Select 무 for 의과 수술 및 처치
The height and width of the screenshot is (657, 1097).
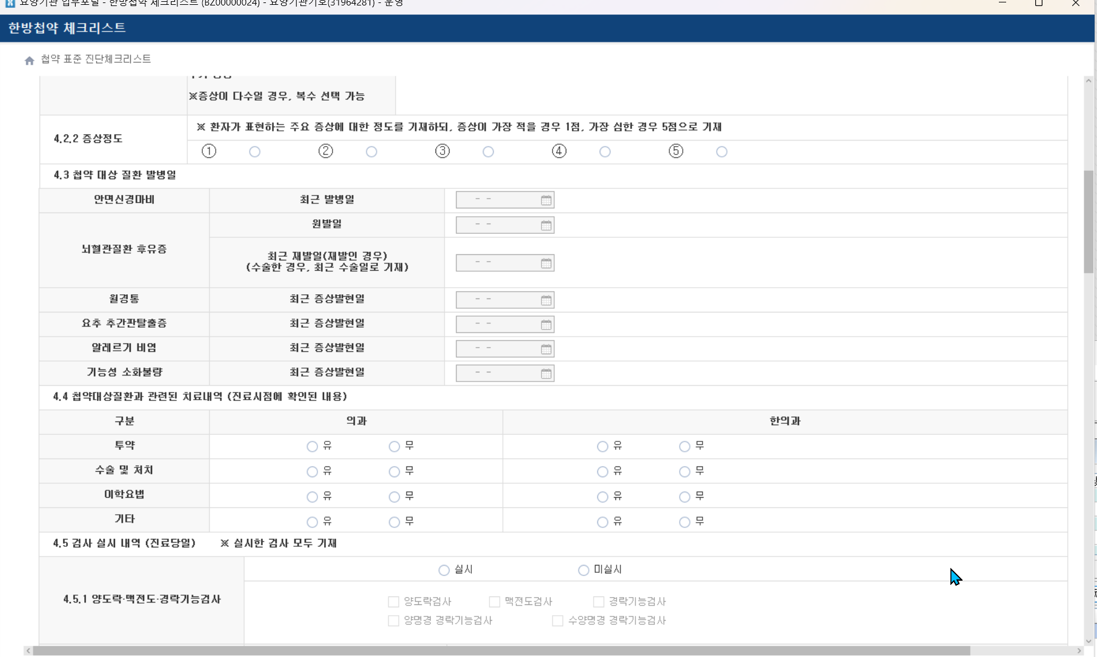point(394,471)
